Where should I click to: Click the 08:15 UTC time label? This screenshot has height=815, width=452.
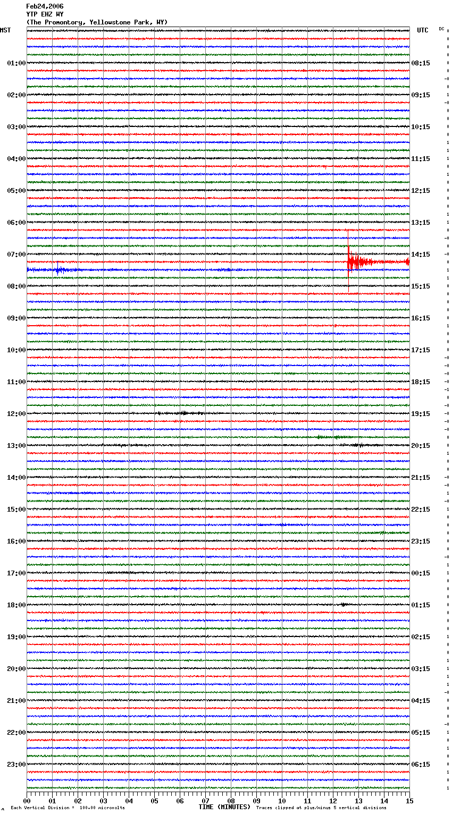[x=421, y=63]
